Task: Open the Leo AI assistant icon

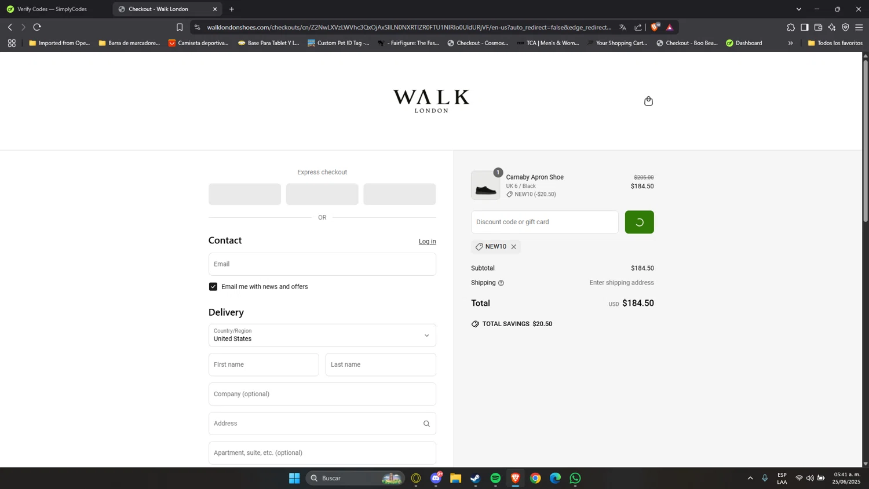Action: (832, 27)
